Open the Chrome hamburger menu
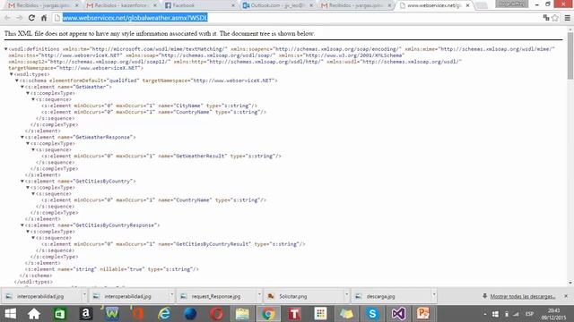Viewport: 574px width, 322px height. click(x=568, y=18)
